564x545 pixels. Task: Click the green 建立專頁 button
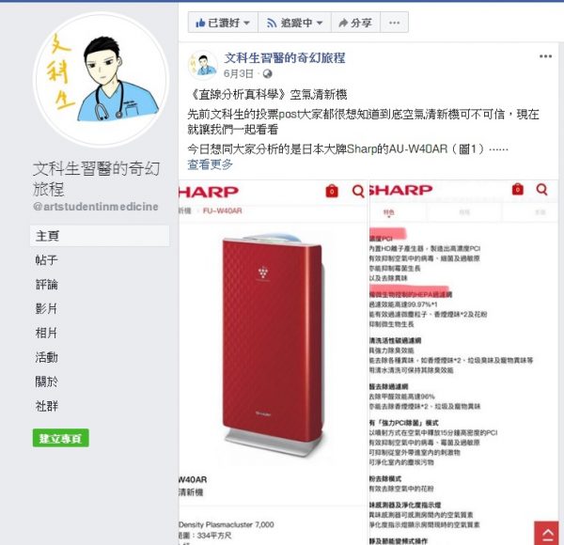61,438
